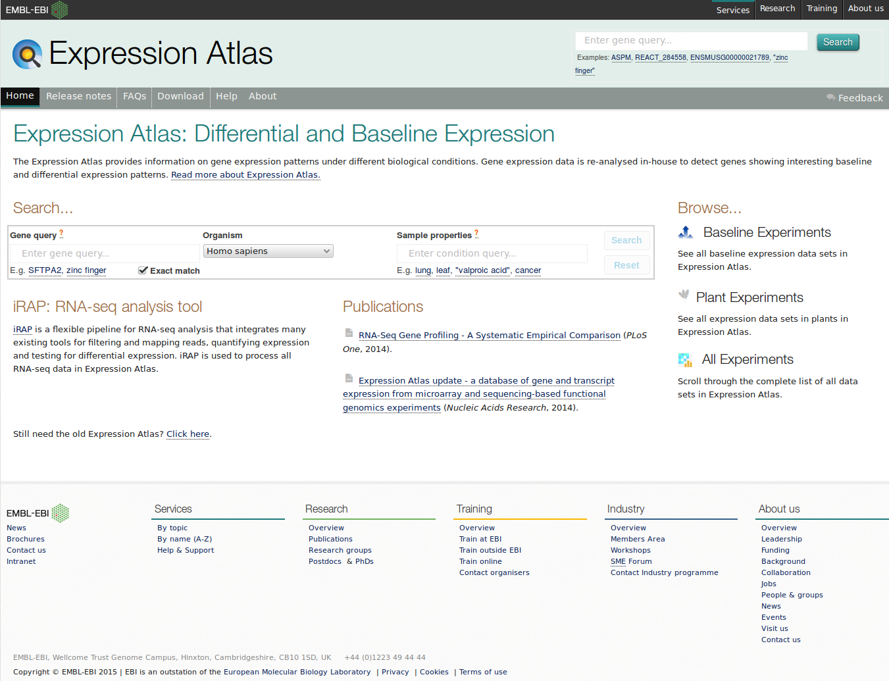
Task: Click the Sample properties help question mark
Action: tap(476, 234)
